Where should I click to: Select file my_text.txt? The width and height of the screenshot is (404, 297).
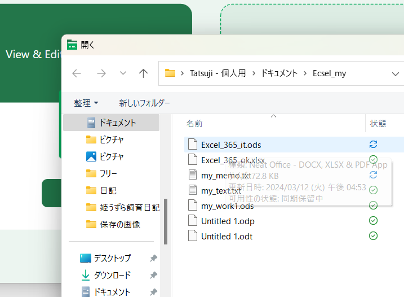coord(221,191)
